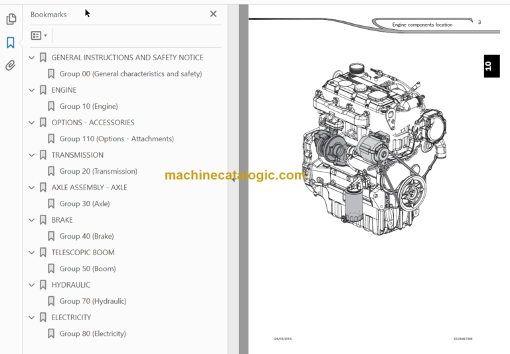This screenshot has height=354, width=510.
Task: Close the Bookmarks panel
Action: (x=213, y=14)
